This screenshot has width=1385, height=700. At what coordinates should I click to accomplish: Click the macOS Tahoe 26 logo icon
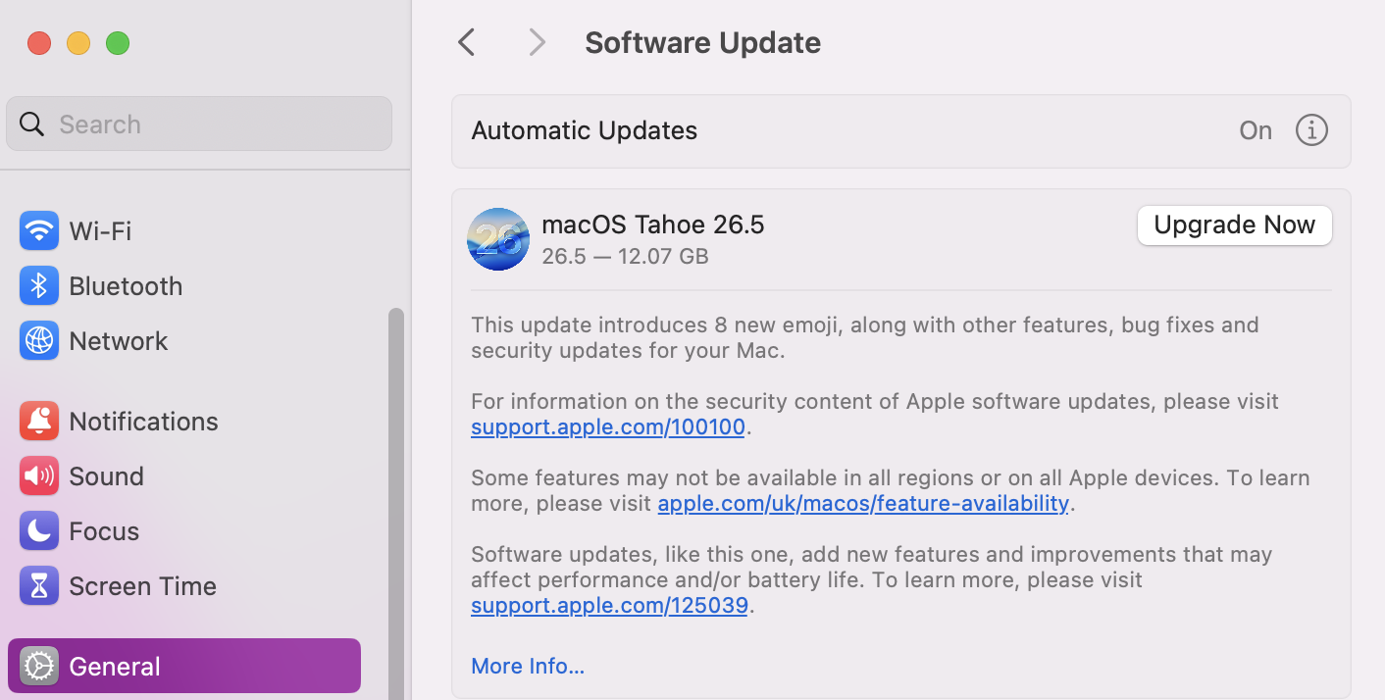(x=498, y=239)
